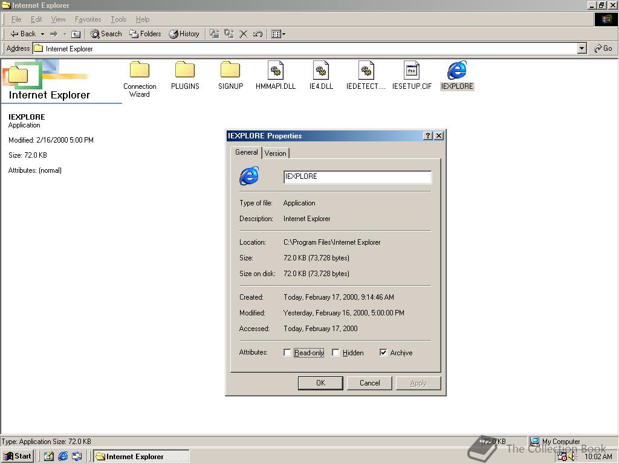Click the '72.0 KB (73,728 bytes)' Size value
The width and height of the screenshot is (619, 464).
click(316, 258)
